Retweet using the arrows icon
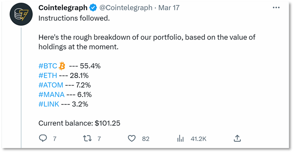294x153 pixels. click(x=88, y=139)
